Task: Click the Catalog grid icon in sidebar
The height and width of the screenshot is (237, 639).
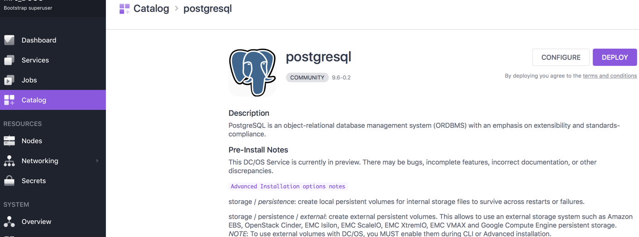Action: 9,100
